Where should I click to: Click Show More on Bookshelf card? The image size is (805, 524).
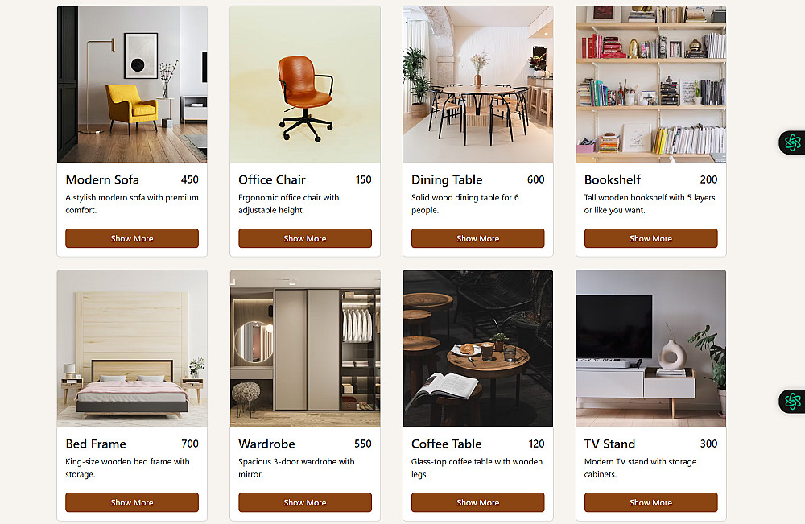[x=651, y=238]
